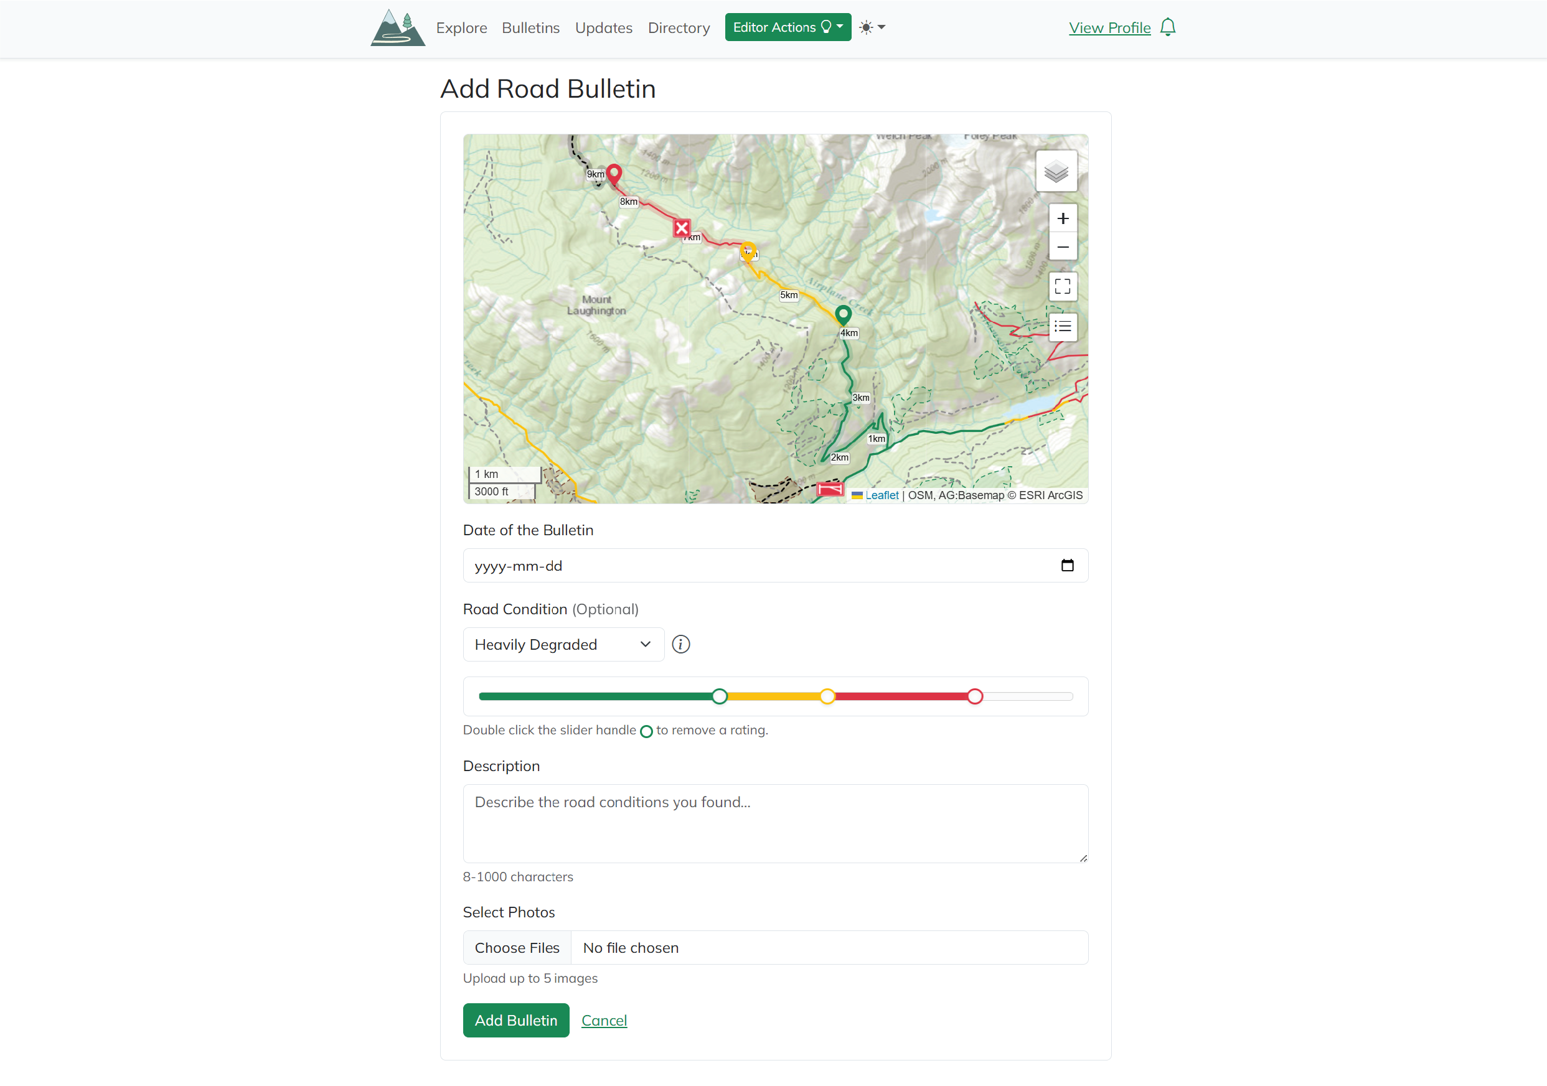This screenshot has width=1547, height=1086.
Task: Expand the Editor Actions dropdown
Action: [788, 27]
